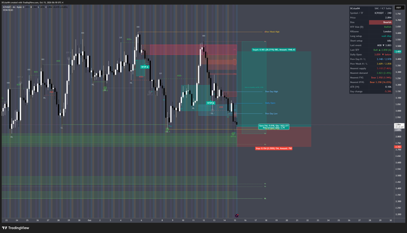
Task: Click the Nearest supply row
Action: [370, 69]
